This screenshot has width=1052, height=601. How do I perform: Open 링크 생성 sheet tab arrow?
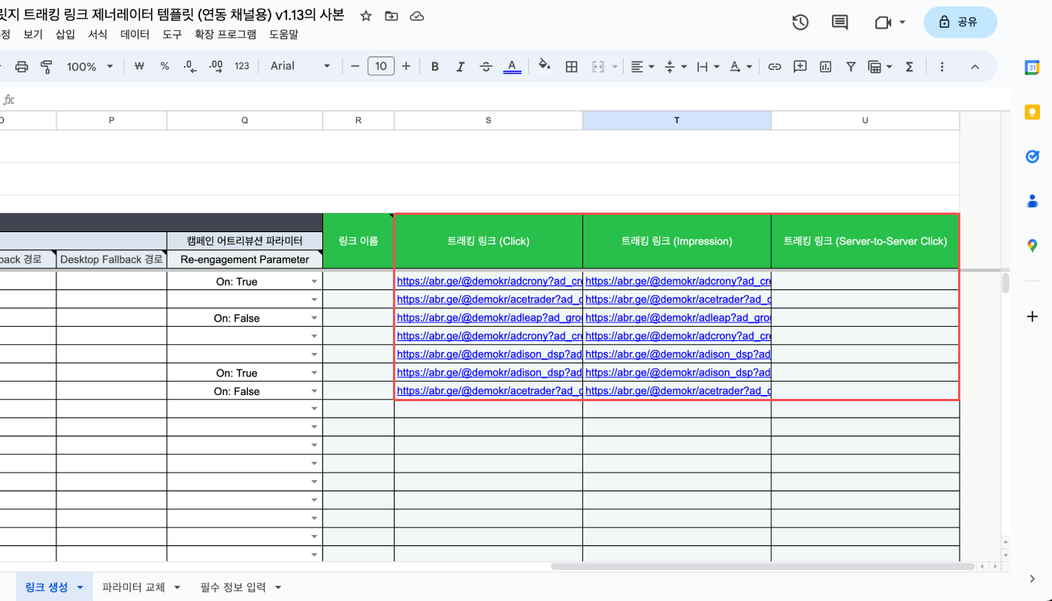(x=80, y=587)
